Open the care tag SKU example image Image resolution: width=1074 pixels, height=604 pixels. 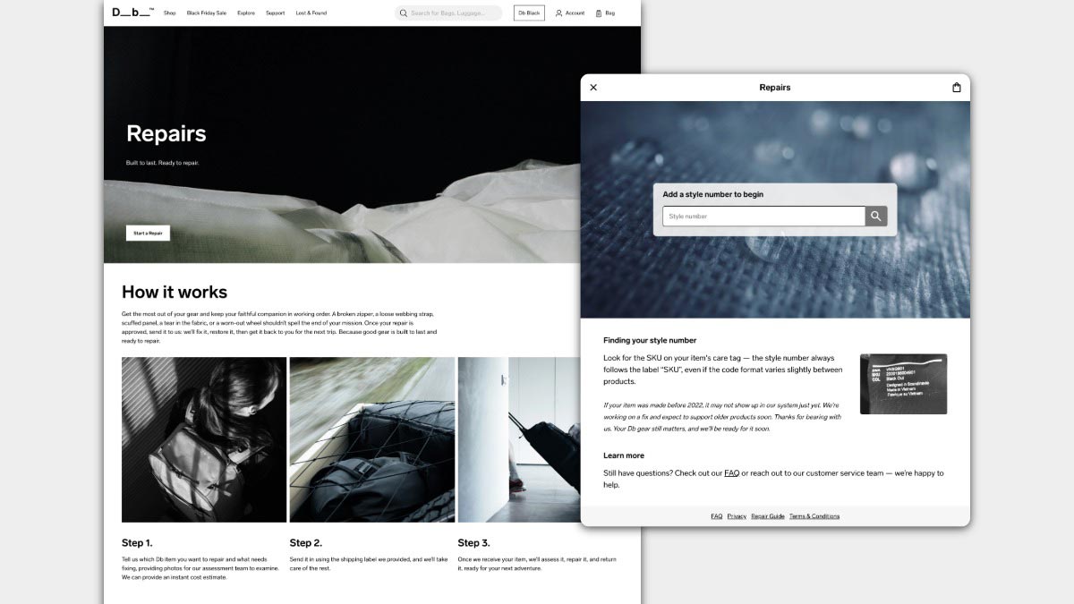point(903,384)
